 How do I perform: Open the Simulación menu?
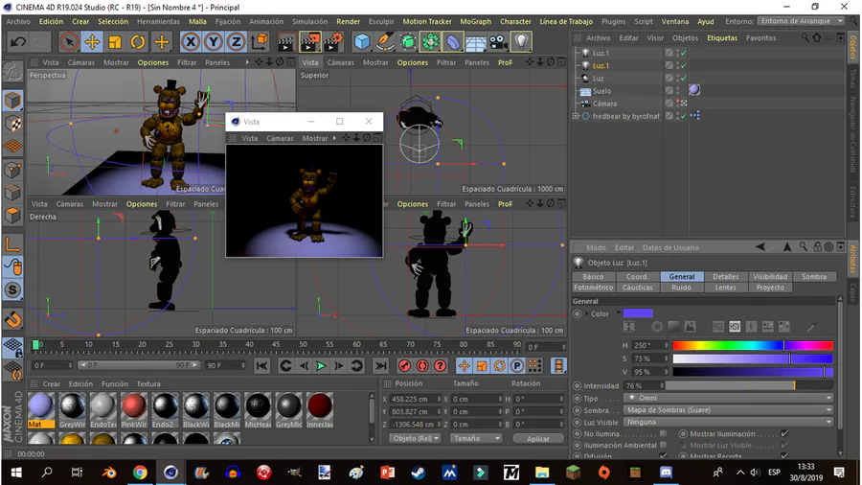[309, 21]
